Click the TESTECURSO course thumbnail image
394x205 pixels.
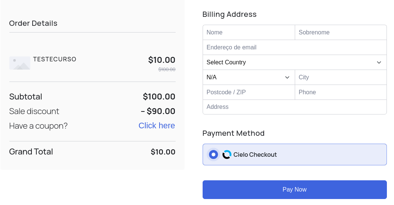pyautogui.click(x=20, y=63)
